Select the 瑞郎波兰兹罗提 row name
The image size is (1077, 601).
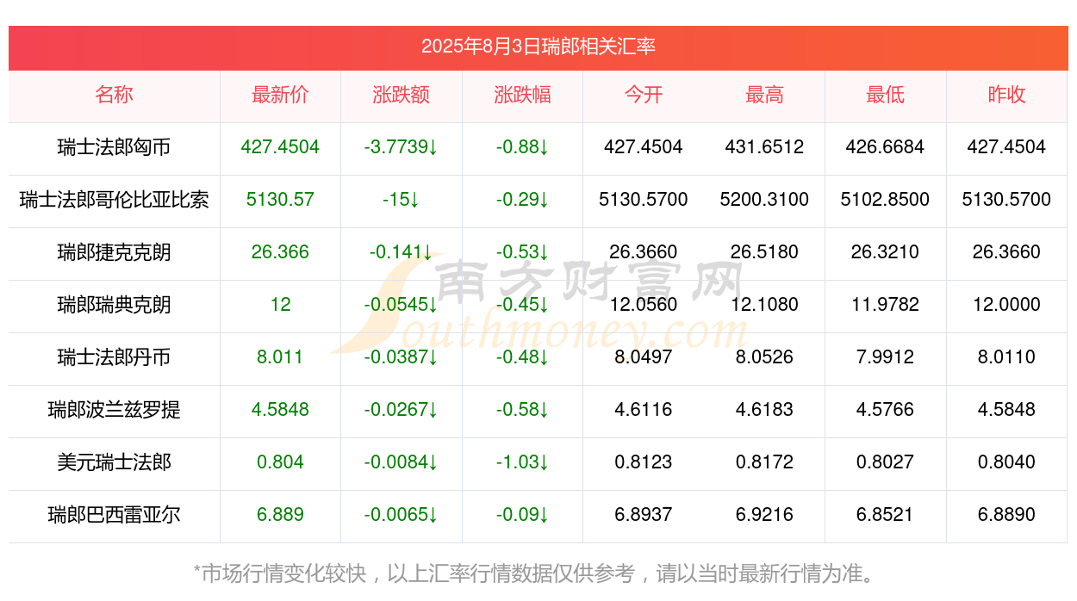click(115, 410)
